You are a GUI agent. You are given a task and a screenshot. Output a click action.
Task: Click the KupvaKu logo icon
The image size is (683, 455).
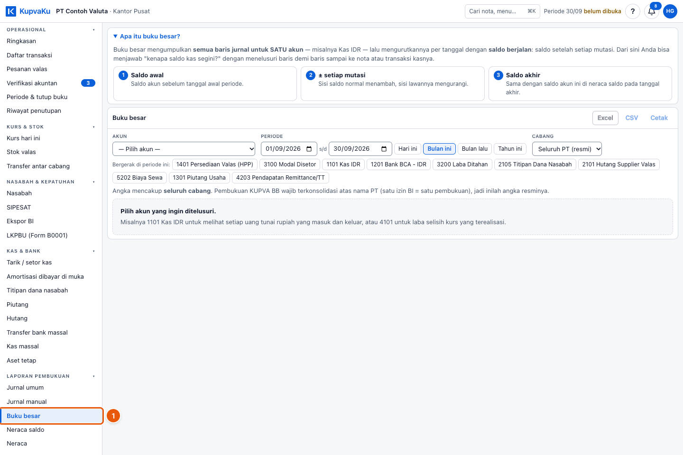[11, 11]
